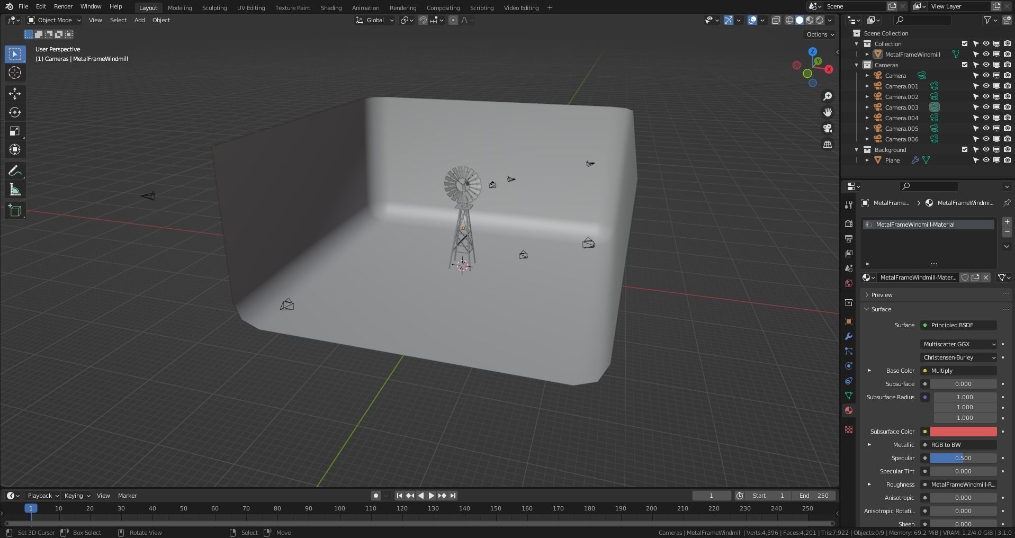Open the File menu
Image resolution: width=1015 pixels, height=538 pixels.
(x=23, y=6)
